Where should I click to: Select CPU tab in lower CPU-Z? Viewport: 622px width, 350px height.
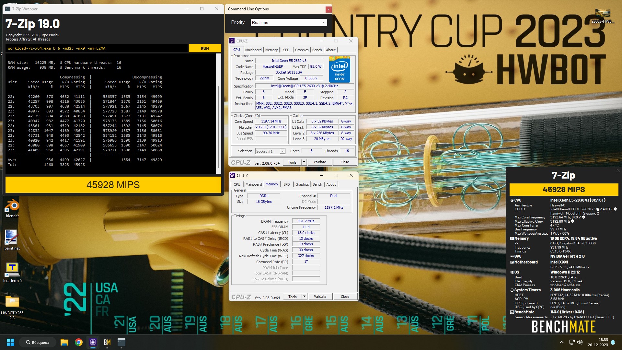pos(237,184)
